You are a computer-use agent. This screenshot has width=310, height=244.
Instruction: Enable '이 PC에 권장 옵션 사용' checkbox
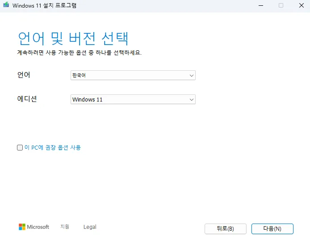[20, 147]
